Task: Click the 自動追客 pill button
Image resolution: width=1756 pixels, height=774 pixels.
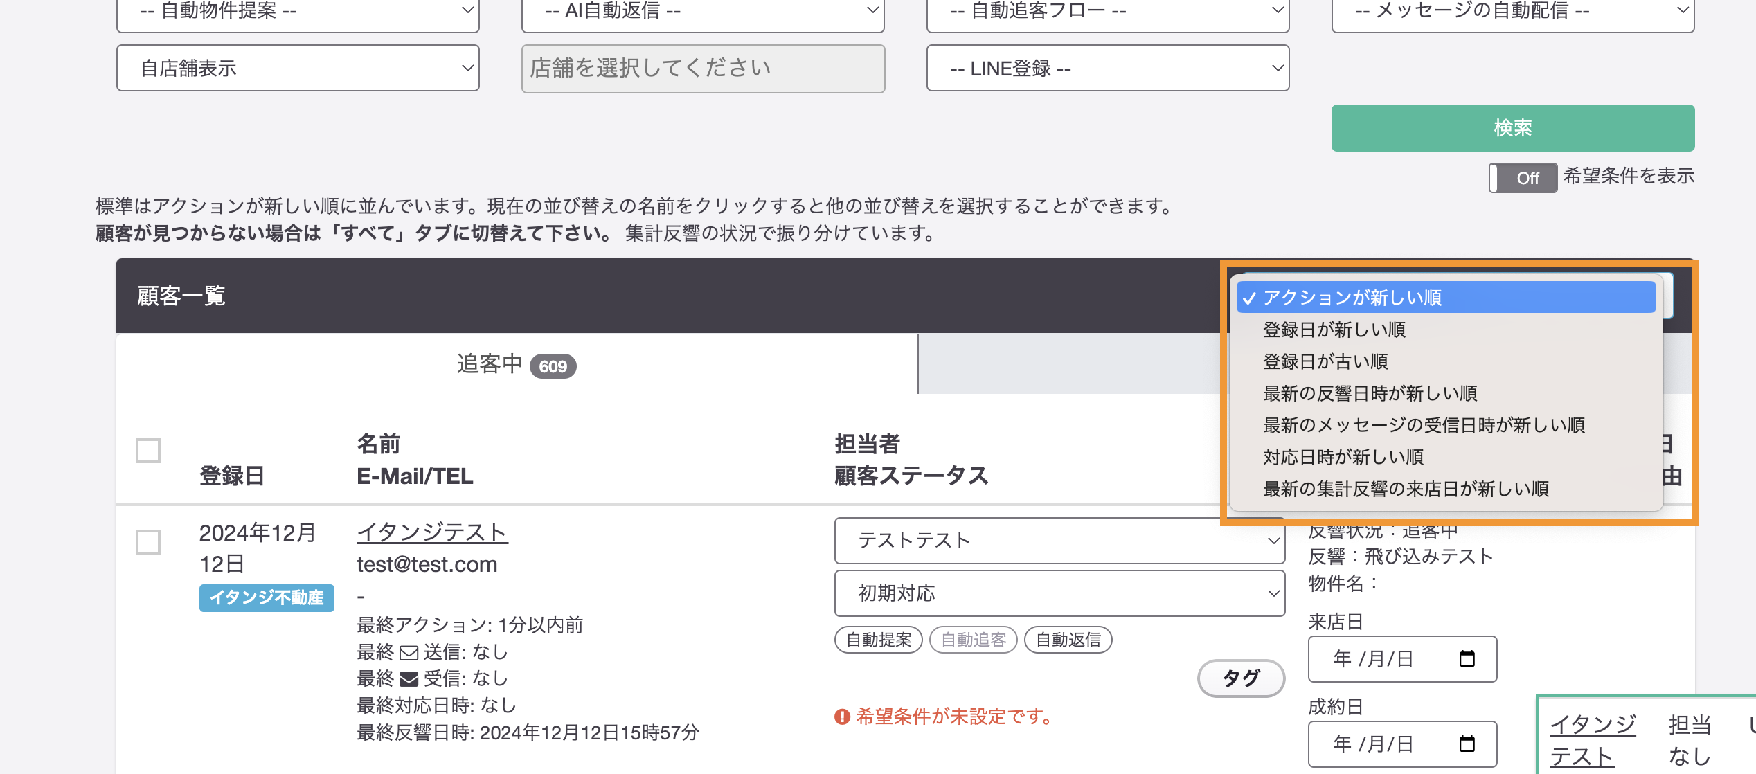Action: coord(974,640)
